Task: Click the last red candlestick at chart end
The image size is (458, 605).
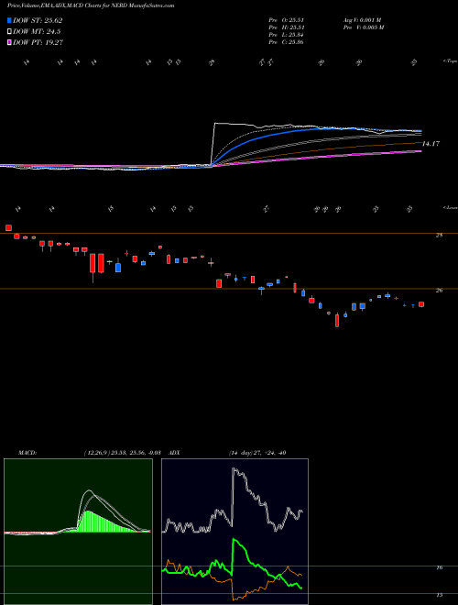Action: [x=421, y=304]
